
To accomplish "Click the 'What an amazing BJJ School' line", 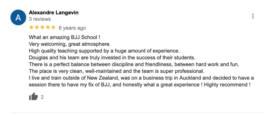I will (65, 37).
